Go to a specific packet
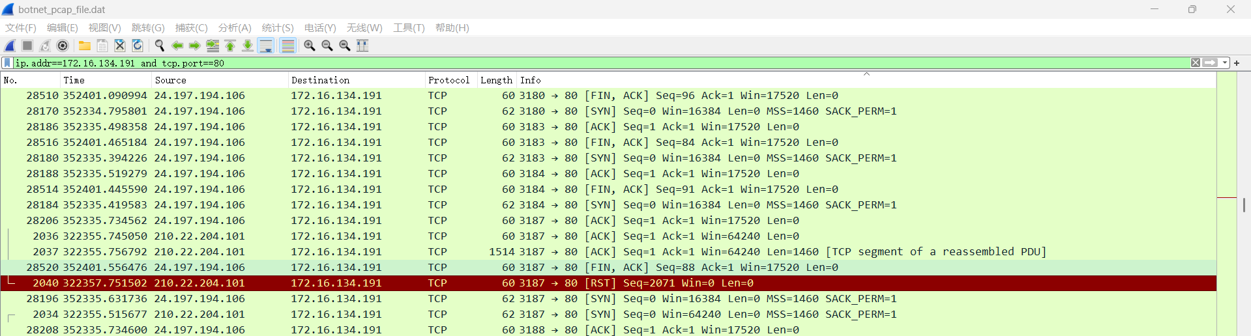The width and height of the screenshot is (1251, 336). (x=213, y=46)
